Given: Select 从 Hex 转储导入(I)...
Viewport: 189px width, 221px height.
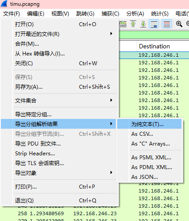Looking at the screenshot, I should click(59, 54).
